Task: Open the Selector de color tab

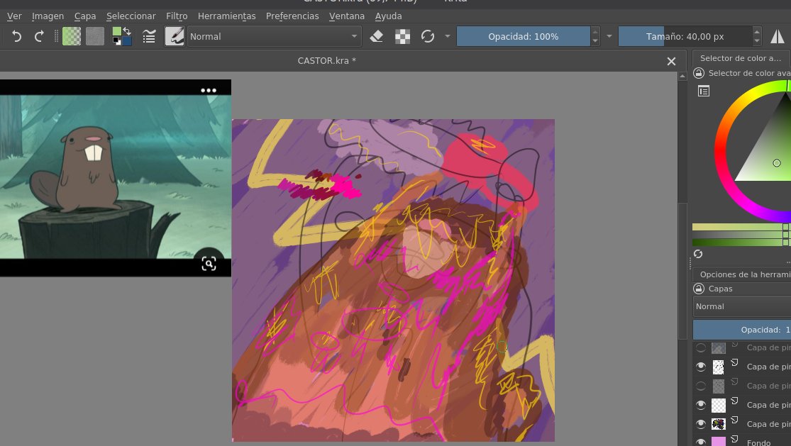Action: [x=741, y=58]
